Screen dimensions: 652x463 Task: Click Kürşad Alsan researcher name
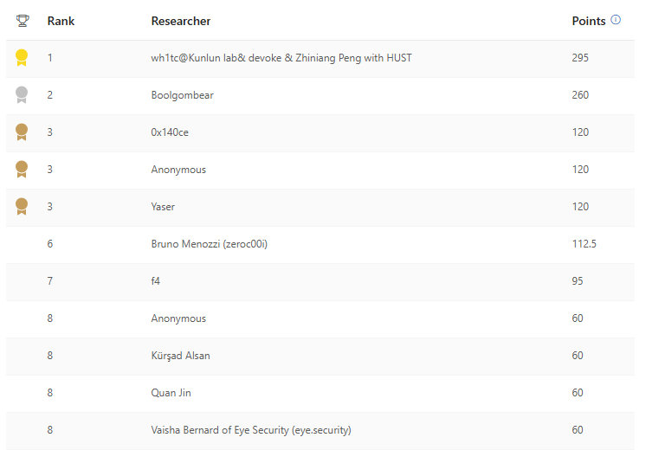[180, 356]
